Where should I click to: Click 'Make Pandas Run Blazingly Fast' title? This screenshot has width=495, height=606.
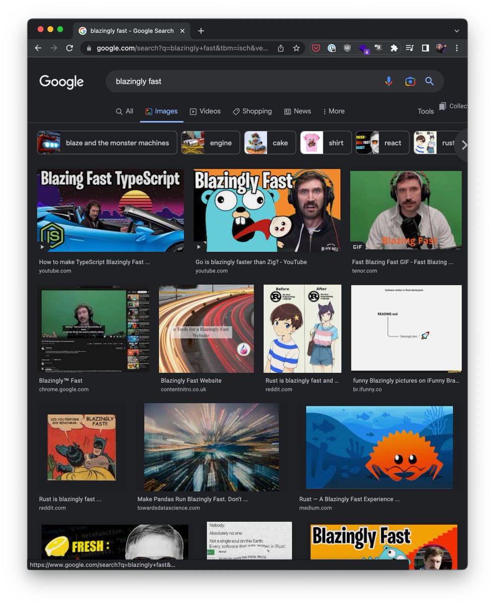point(193,499)
